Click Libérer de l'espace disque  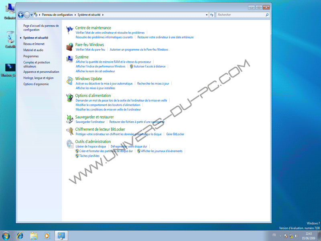pyautogui.click(x=91, y=147)
